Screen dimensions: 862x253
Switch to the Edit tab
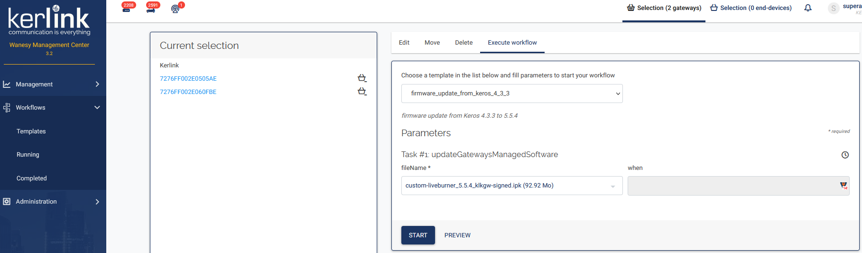click(x=404, y=43)
